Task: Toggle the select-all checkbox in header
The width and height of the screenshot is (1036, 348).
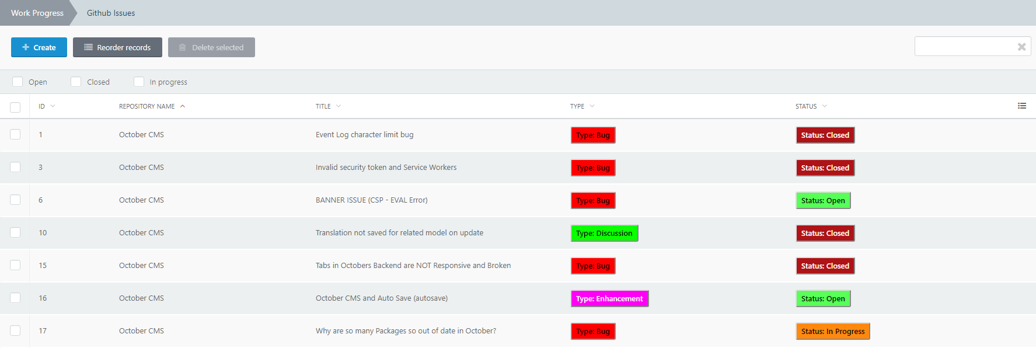Action: coord(15,107)
